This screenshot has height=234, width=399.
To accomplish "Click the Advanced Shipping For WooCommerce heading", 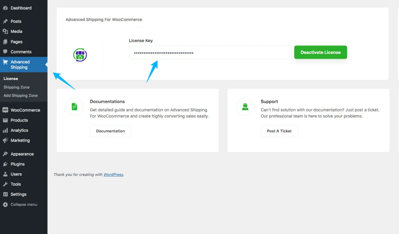I will click(x=104, y=20).
